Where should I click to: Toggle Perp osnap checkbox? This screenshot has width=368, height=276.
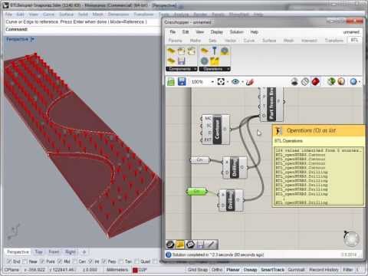point(104,261)
